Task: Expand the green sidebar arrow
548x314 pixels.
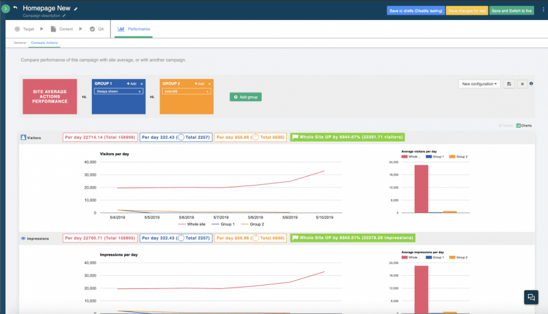Action: pos(5,9)
